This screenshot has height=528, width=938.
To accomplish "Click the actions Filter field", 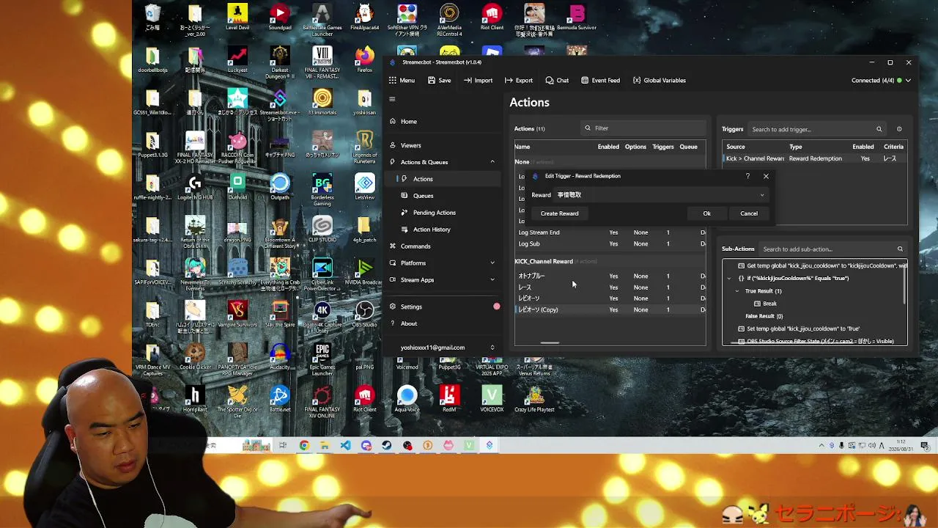I will click(643, 128).
